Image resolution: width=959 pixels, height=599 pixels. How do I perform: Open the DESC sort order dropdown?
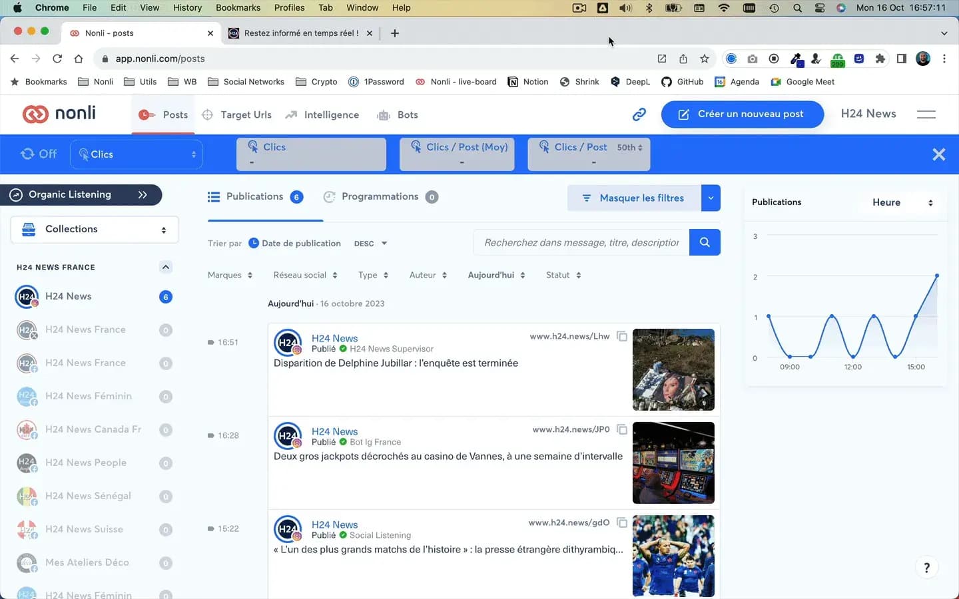pyautogui.click(x=370, y=244)
